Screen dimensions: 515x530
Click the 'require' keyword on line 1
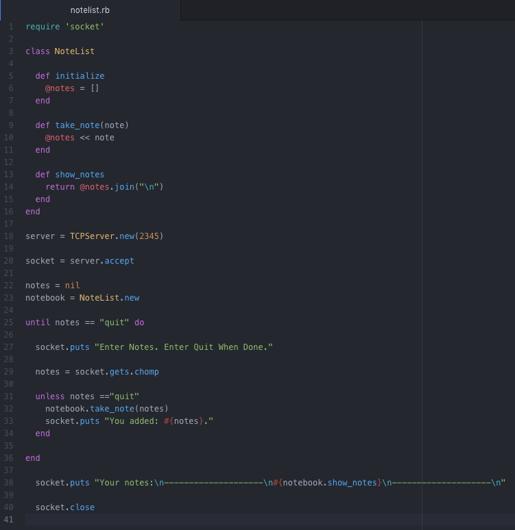43,27
